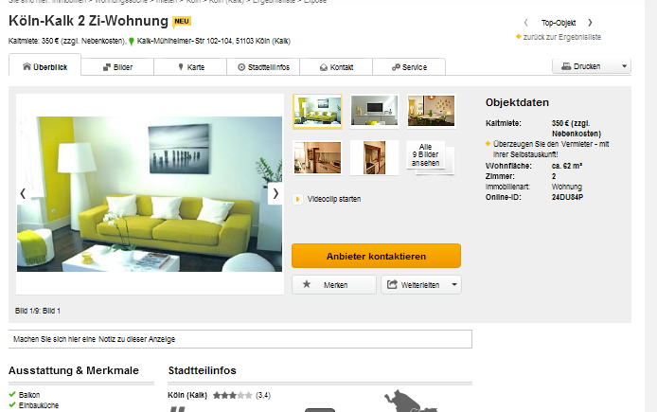Select the dining room thumbnail image
This screenshot has width=657, height=412.
coord(431,111)
